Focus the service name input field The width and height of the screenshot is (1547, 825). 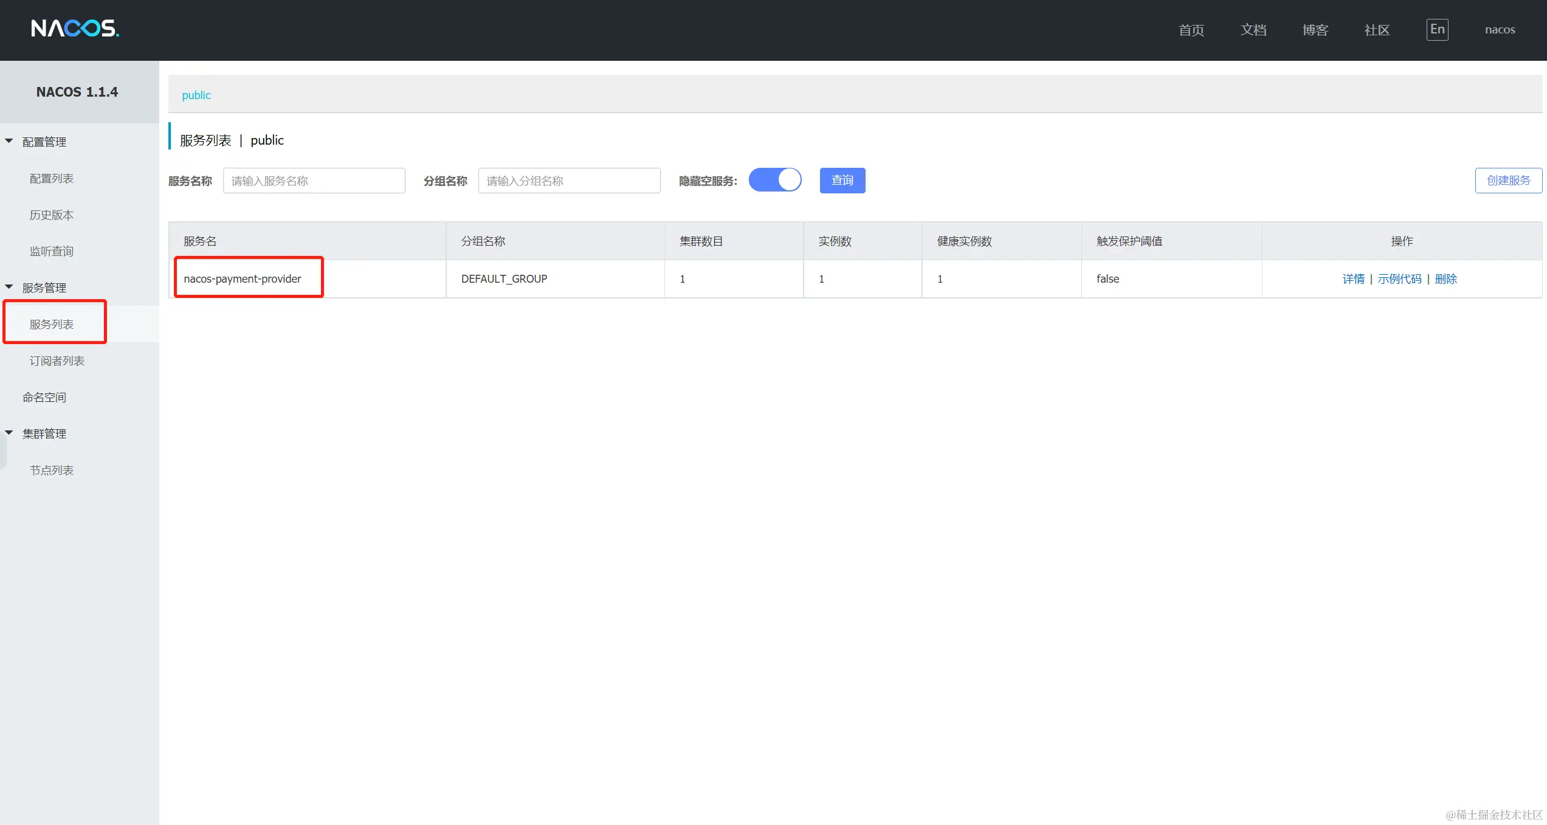point(314,181)
